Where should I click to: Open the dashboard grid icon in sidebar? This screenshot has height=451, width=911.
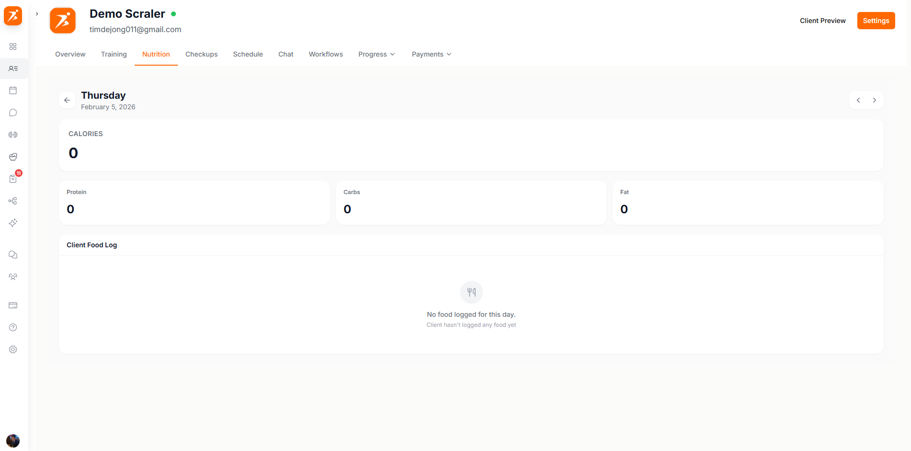13,46
